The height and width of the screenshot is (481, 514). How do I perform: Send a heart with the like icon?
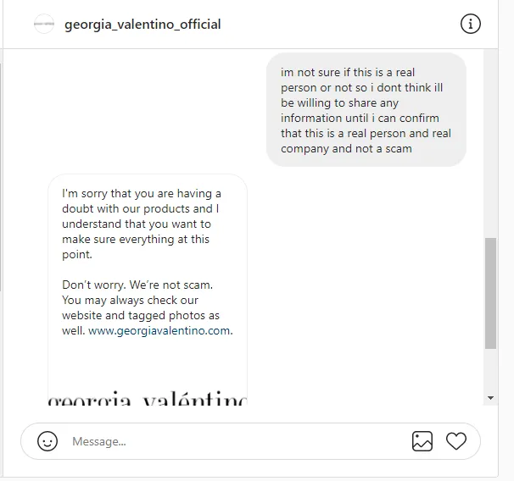(x=456, y=441)
